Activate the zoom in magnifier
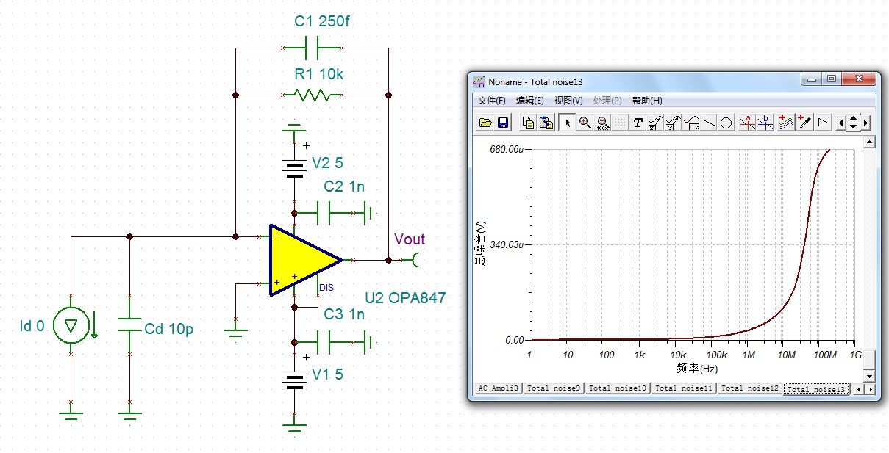 click(585, 123)
